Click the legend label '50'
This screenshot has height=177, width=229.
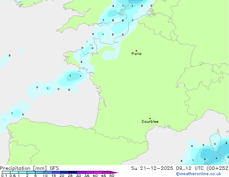tap(112, 176)
